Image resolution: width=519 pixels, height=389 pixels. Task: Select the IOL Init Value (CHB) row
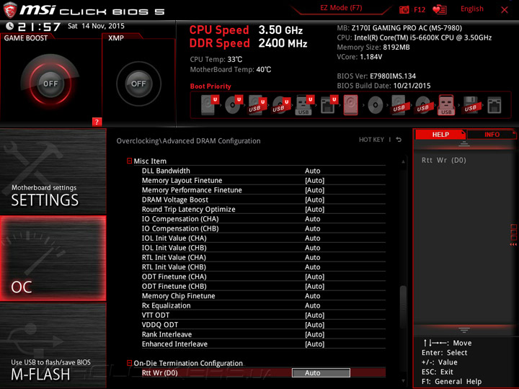(264, 247)
